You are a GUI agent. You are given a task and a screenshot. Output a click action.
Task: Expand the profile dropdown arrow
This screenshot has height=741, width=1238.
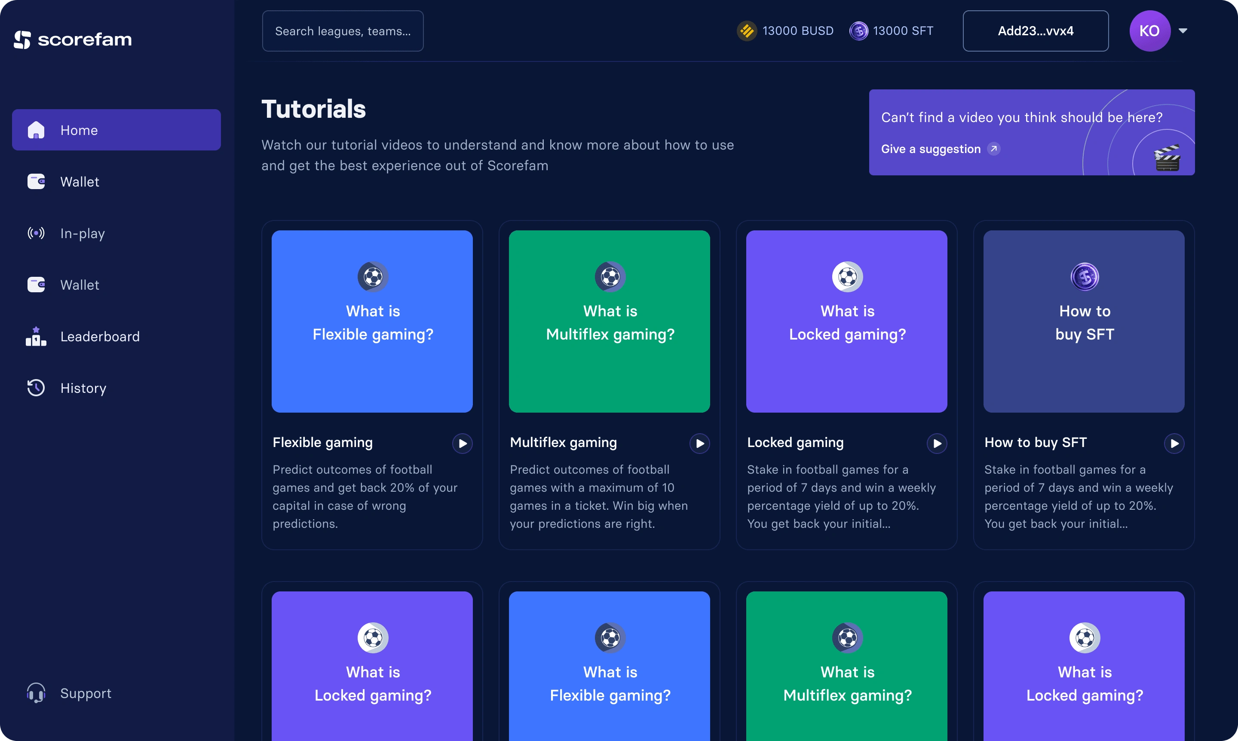click(1183, 31)
